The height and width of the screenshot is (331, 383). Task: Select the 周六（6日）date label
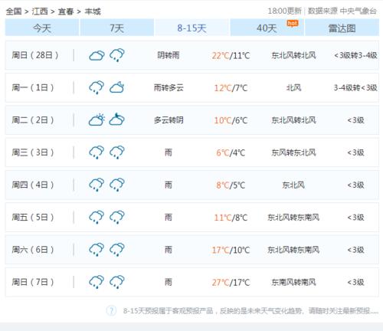click(33, 250)
